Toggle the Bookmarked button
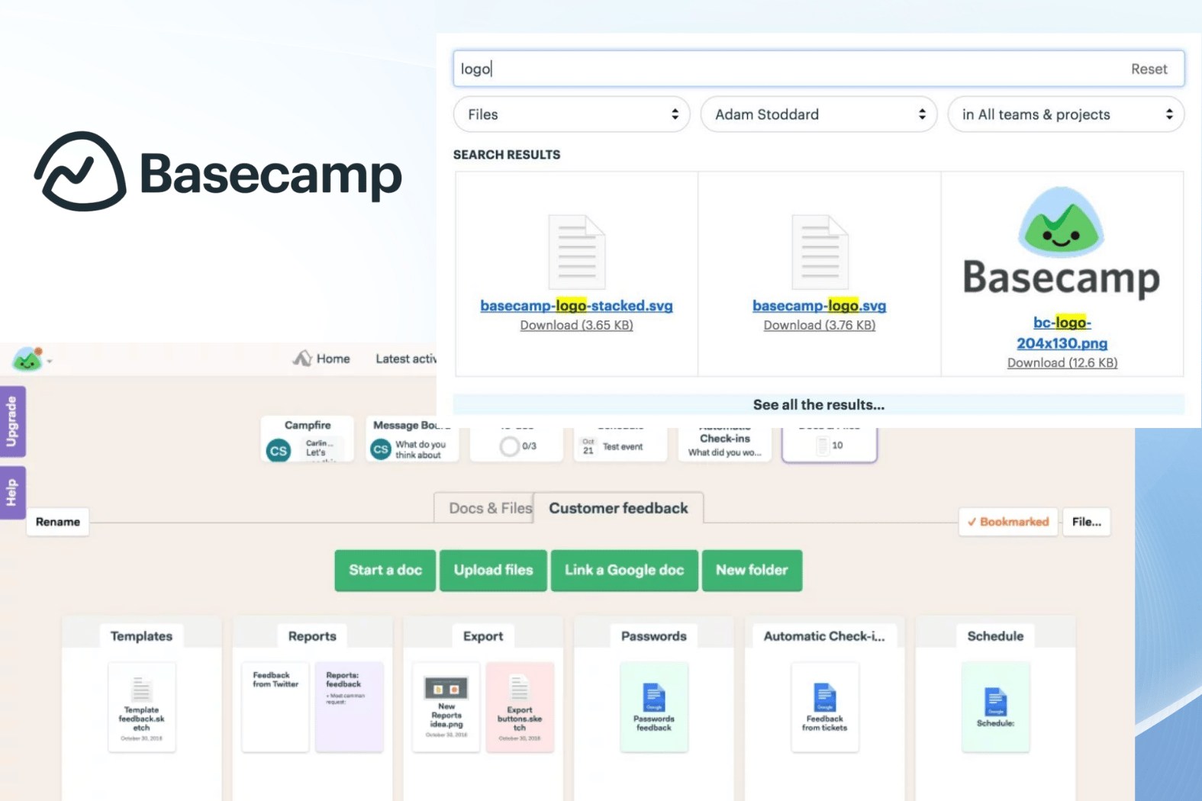The image size is (1202, 801). pyautogui.click(x=1008, y=522)
